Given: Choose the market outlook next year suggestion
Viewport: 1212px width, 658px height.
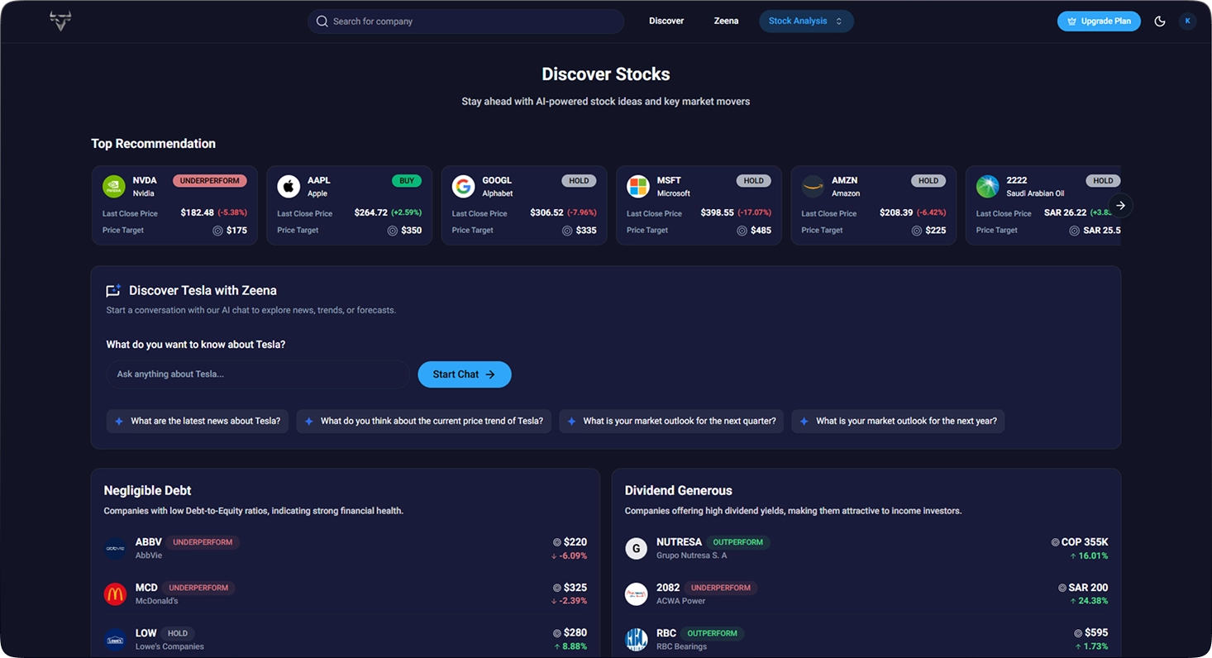Looking at the screenshot, I should pyautogui.click(x=898, y=421).
